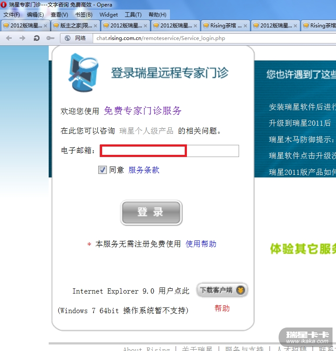Screen dimensions: 336x351
Task: Click the red 帮助 link
Action: pos(222,308)
